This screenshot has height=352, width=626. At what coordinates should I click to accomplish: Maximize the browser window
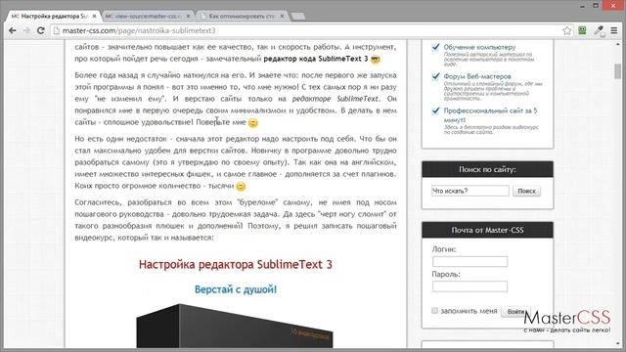[596, 5]
